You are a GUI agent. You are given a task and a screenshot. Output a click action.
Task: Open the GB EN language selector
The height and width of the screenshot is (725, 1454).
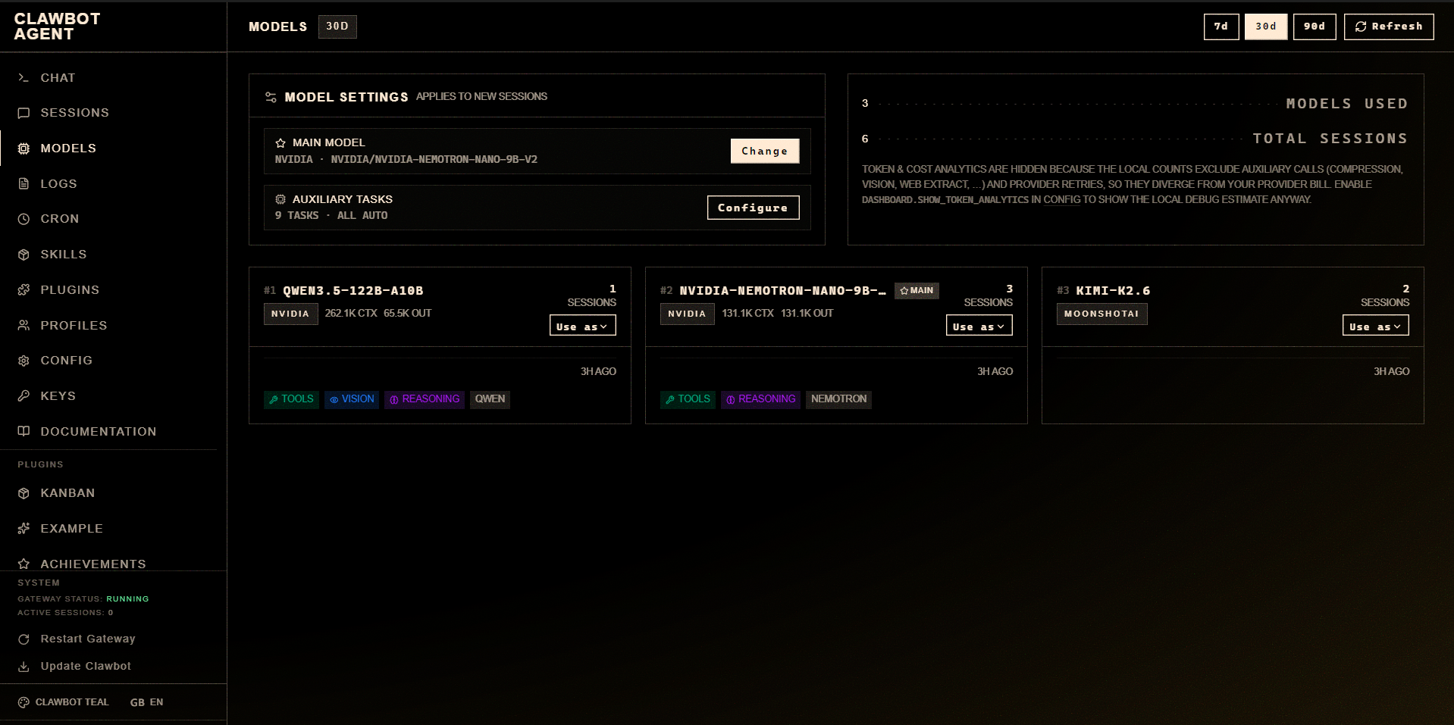click(146, 702)
